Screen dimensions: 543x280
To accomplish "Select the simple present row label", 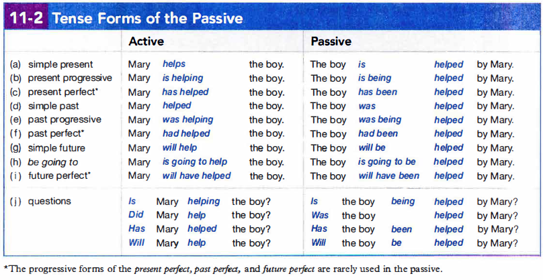I will (60, 64).
